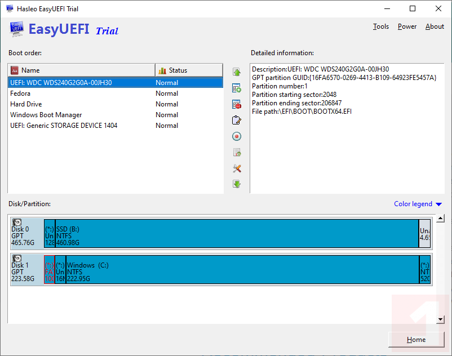This screenshot has height=356, width=452.
Task: Click the green Move Down arrow icon
Action: click(237, 184)
